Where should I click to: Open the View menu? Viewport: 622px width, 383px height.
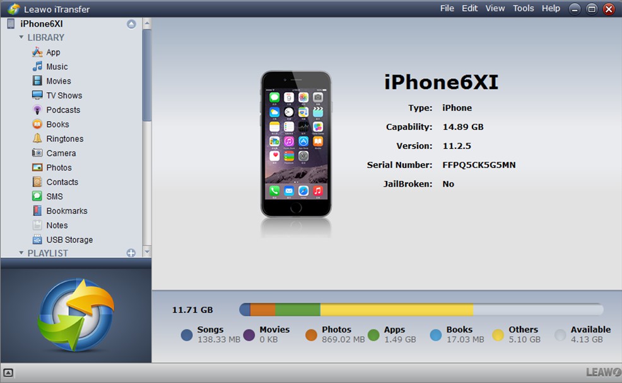(495, 8)
